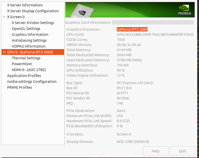The image size is (199, 158).
Task: Click the Quit button
Action: (182, 151)
